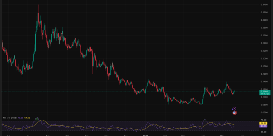Click the yellow 54.22 RSI axis label
This screenshot has height=136, width=273.
pos(263,123)
